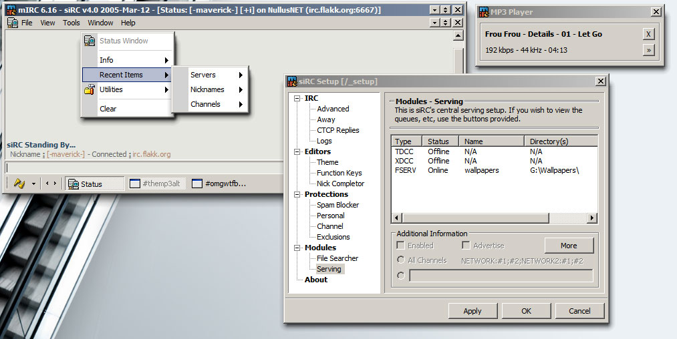Open the Window menu

[101, 23]
